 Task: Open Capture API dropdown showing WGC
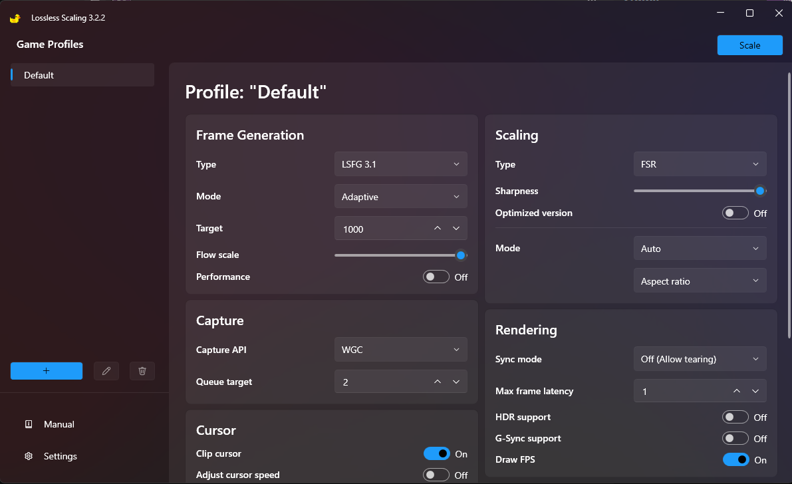tap(400, 350)
